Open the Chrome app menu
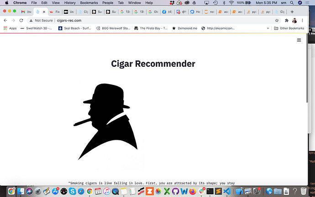The width and height of the screenshot is (315, 197). [20, 3]
